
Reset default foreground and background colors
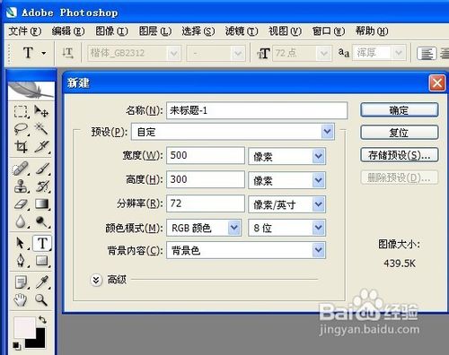(17, 346)
